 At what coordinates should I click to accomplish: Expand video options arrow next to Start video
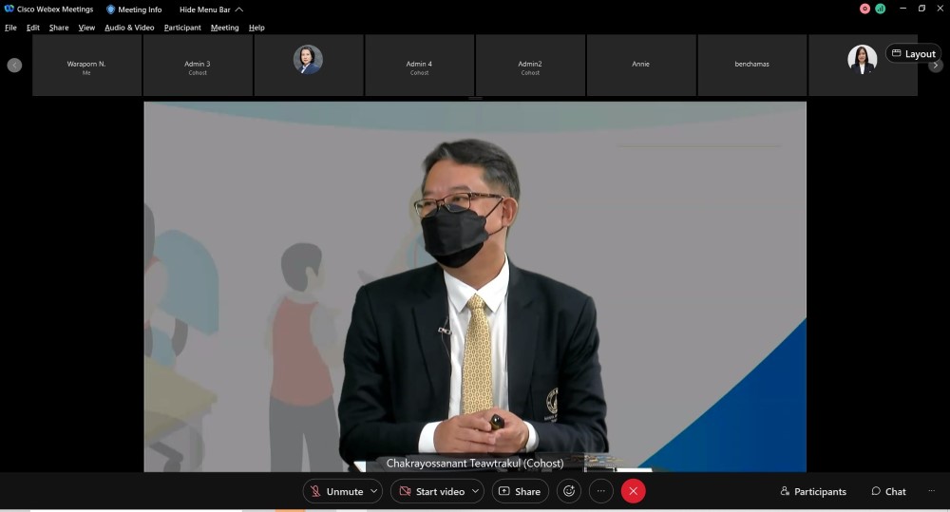(x=475, y=491)
